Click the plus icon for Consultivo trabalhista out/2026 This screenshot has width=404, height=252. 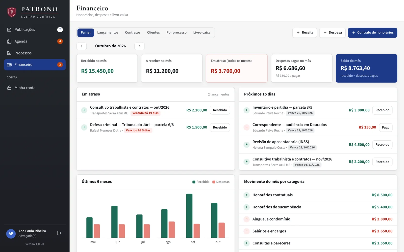[x=84, y=110]
